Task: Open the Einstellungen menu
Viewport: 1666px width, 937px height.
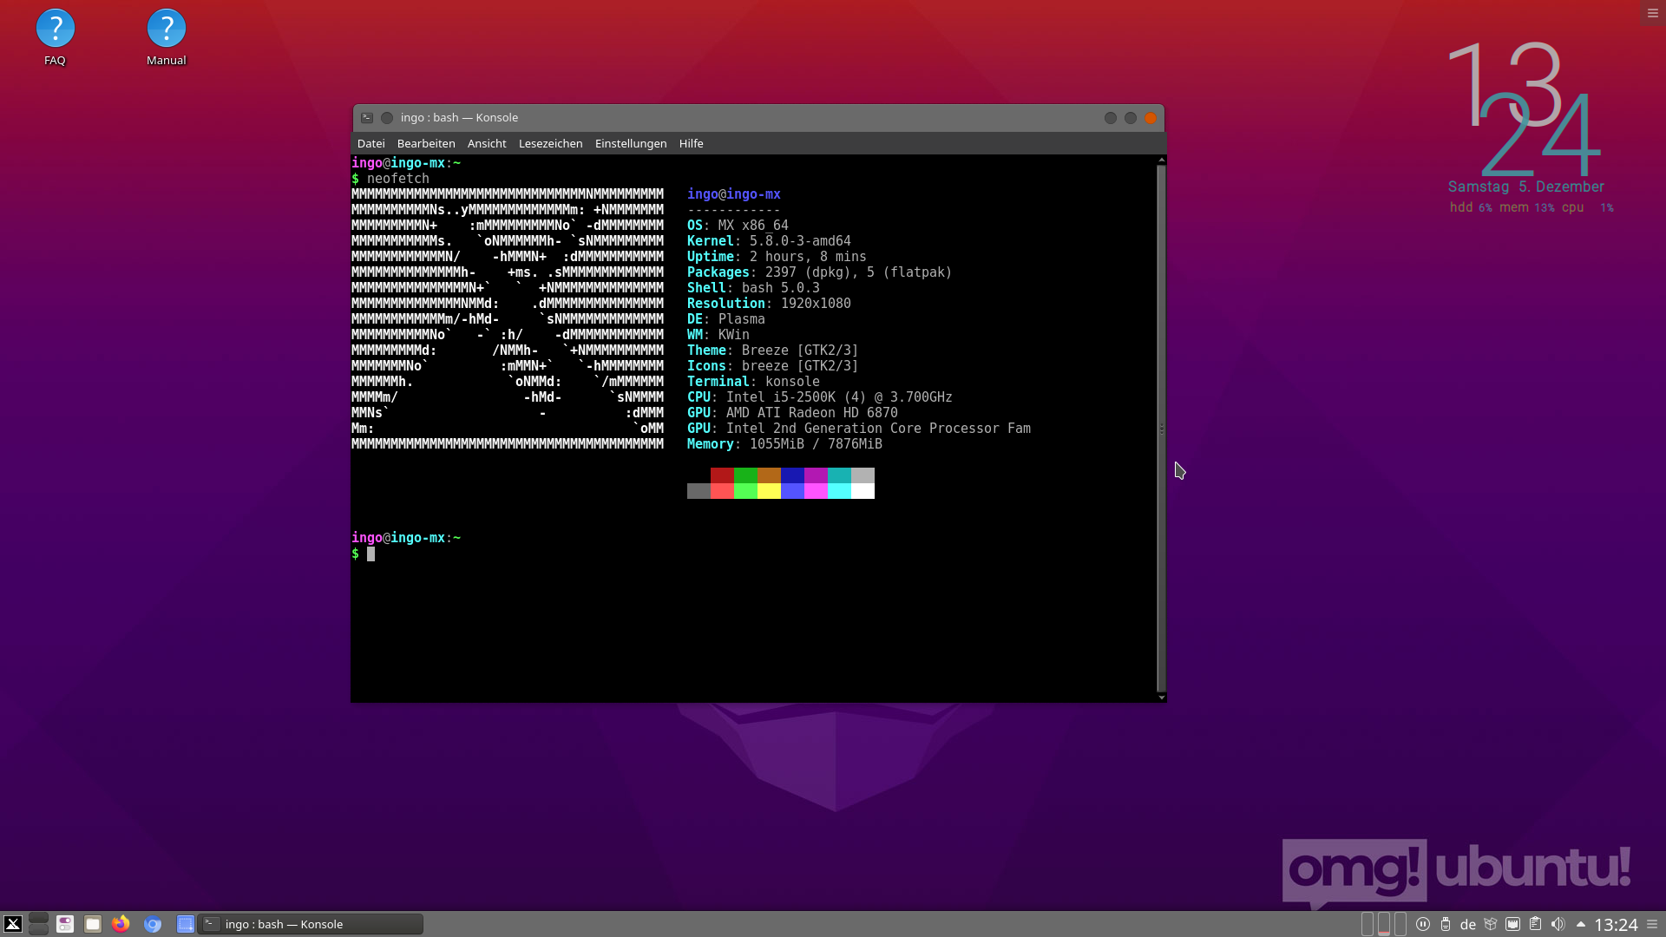Action: 631,144
